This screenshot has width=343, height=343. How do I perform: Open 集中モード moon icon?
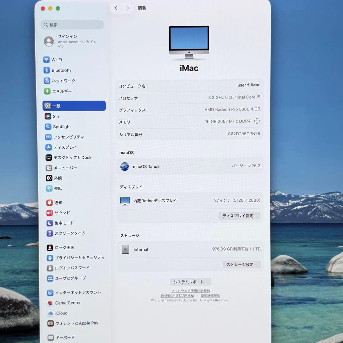(50, 223)
